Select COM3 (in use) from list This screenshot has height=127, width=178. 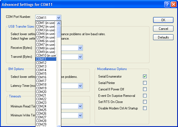(46, 30)
